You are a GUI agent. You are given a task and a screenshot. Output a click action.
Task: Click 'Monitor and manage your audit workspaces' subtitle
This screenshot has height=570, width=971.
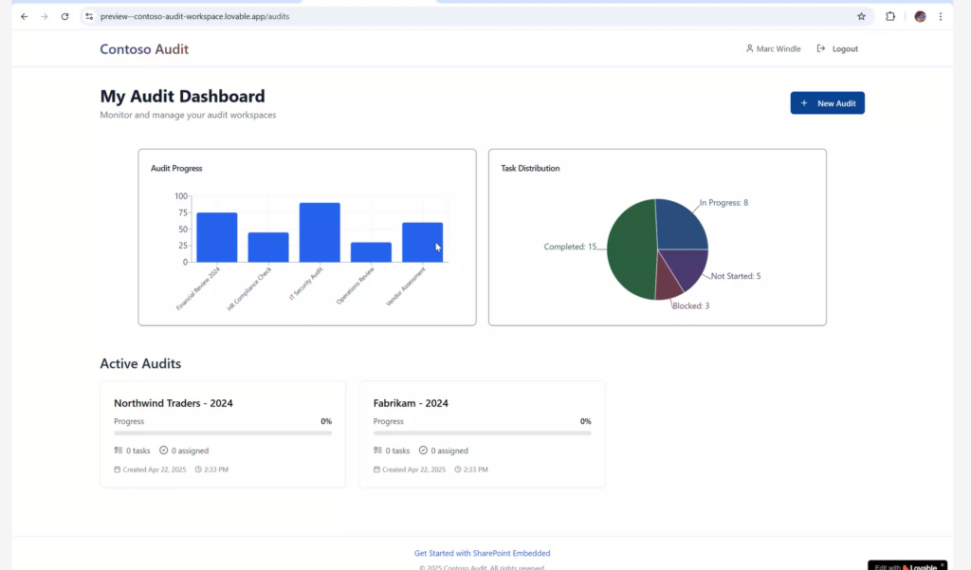189,116
